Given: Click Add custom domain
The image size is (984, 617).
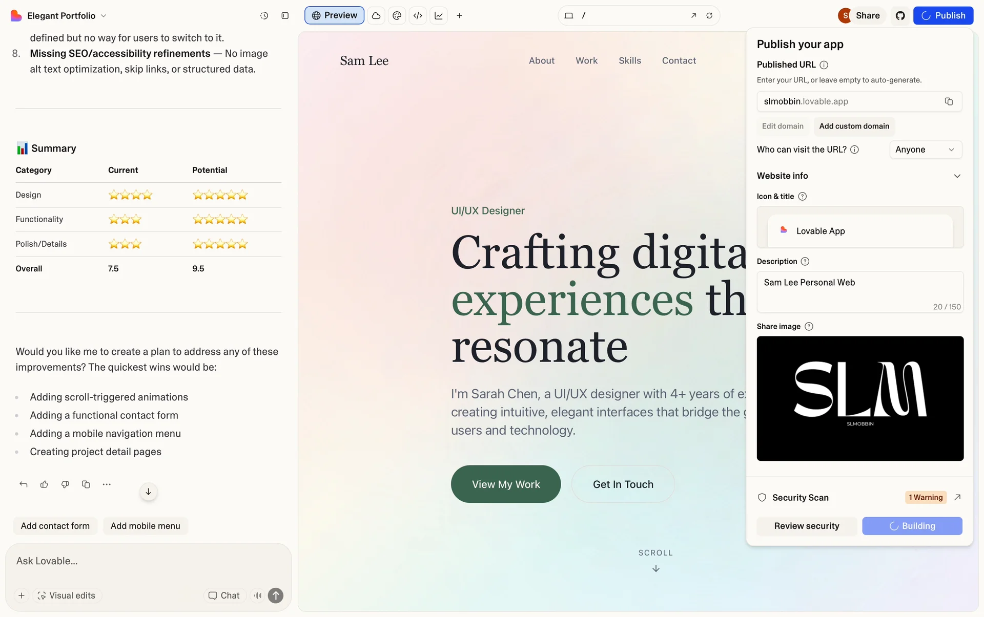Looking at the screenshot, I should tap(854, 126).
